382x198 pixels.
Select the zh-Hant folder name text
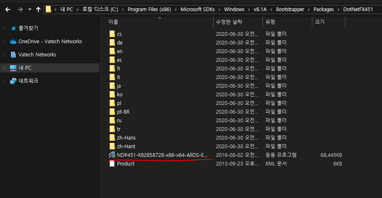click(126, 147)
